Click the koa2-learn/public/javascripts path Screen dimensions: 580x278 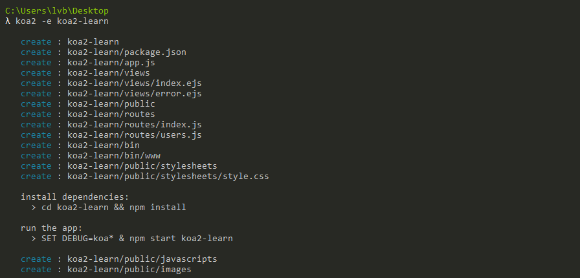(142, 259)
